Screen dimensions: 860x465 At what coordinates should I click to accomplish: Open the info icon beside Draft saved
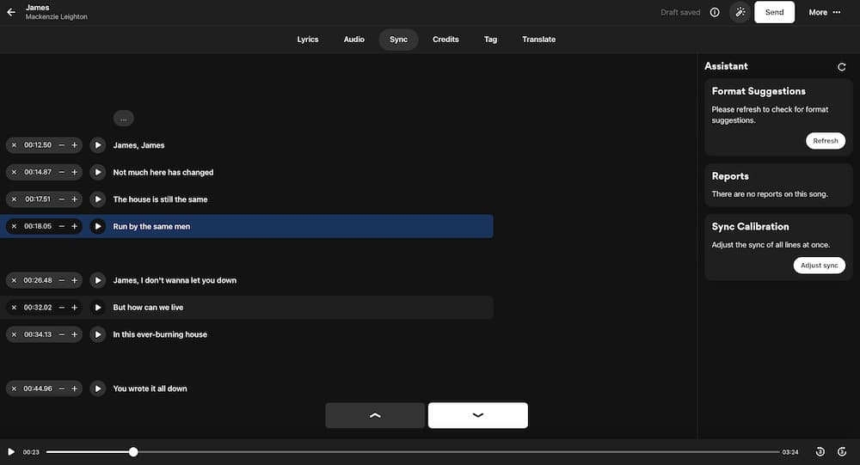tap(715, 12)
